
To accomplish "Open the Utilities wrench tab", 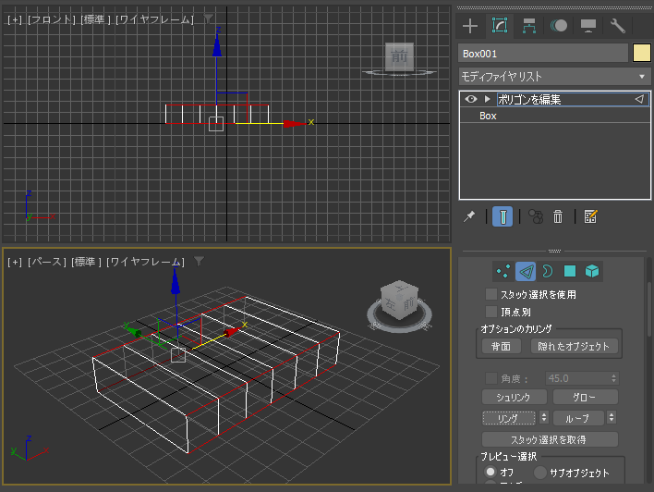I will click(618, 26).
